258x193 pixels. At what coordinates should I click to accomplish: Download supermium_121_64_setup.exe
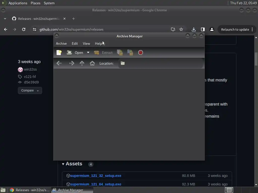pyautogui.click(x=95, y=184)
